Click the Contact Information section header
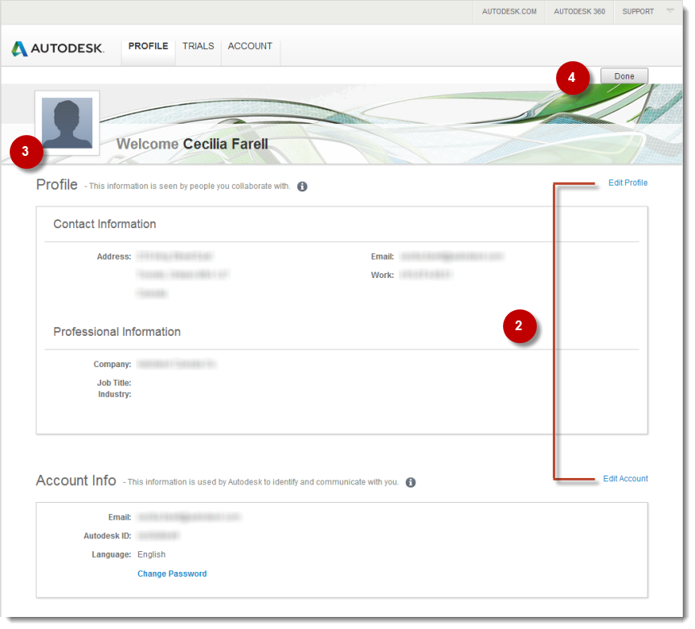 coord(104,224)
